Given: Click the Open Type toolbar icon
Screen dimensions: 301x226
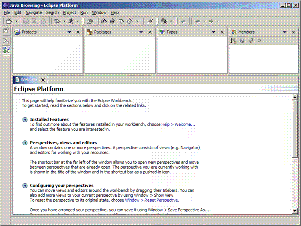Looking at the screenshot, I should tap(90, 21).
